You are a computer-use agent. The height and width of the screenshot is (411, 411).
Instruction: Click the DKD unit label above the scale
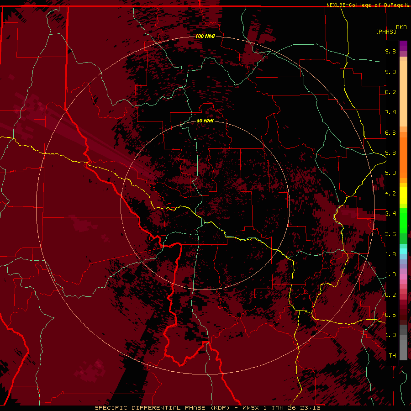point(401,27)
